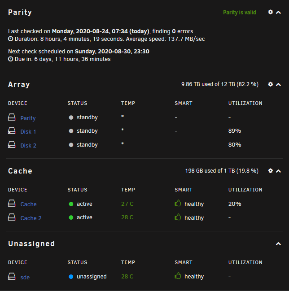Click the Cache section heading
The image size is (289, 291).
click(x=20, y=171)
